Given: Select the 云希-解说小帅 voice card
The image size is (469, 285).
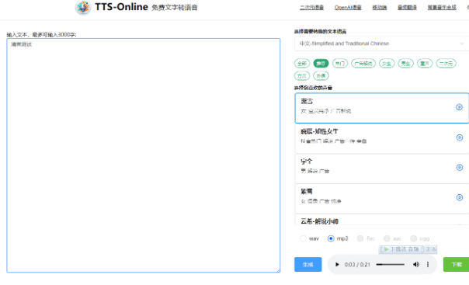Looking at the screenshot, I should (382, 220).
